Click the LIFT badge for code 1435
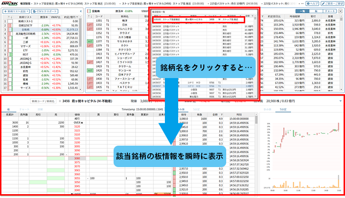This screenshot has height=198, width=345. click(x=90, y=87)
